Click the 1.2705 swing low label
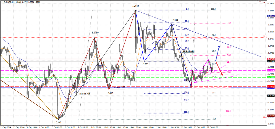275x129 pixels. (x=145, y=64)
